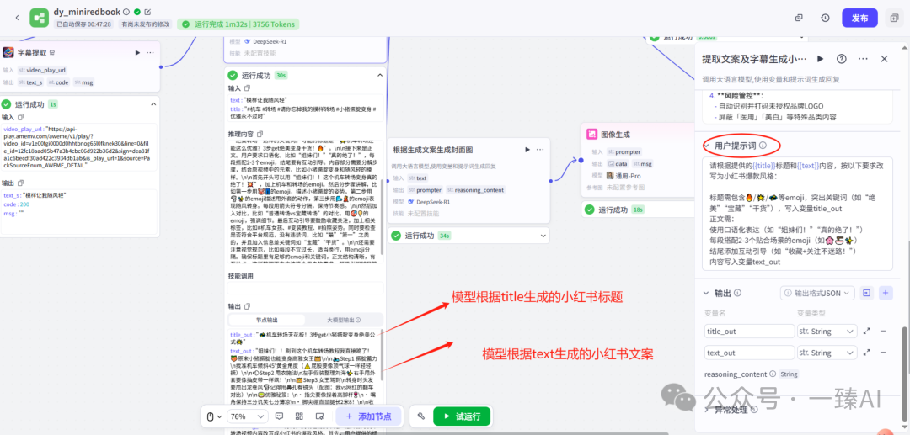The image size is (910, 435).
Task: Collapse the 输出 section in side panel
Action: pyautogui.click(x=706, y=293)
